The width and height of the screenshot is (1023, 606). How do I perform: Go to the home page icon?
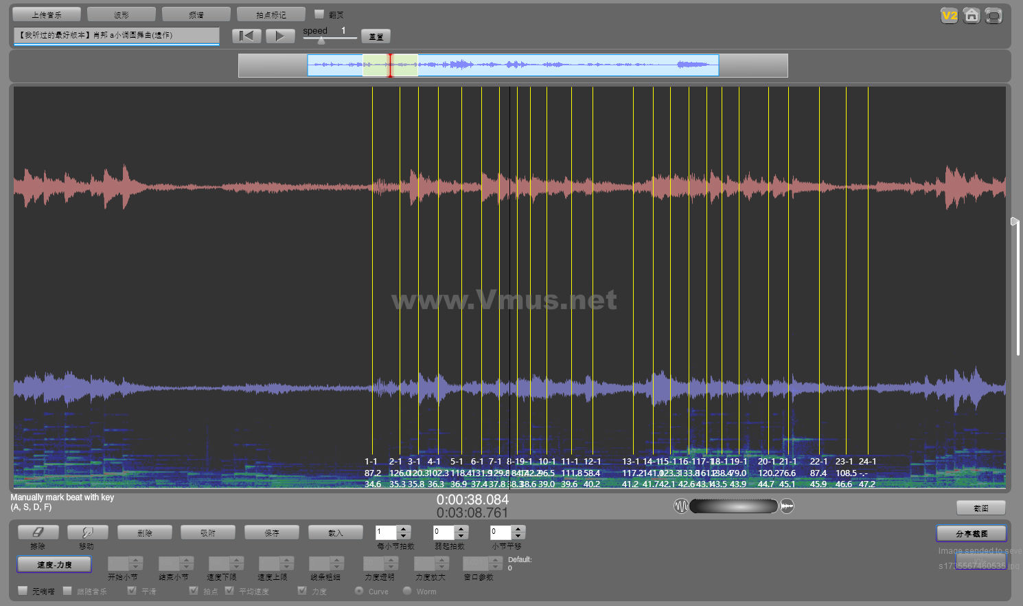971,16
